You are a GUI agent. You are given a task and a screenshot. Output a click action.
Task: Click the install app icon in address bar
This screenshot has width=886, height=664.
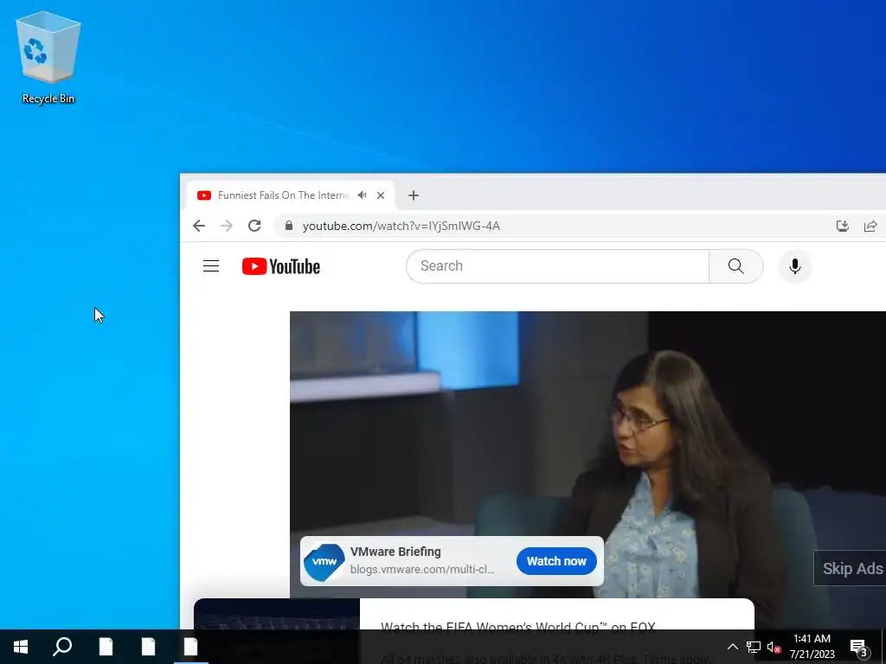843,226
